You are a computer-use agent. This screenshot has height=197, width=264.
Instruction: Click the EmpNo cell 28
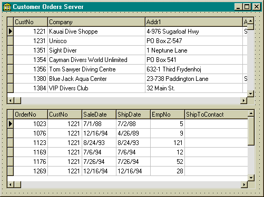coord(168,171)
